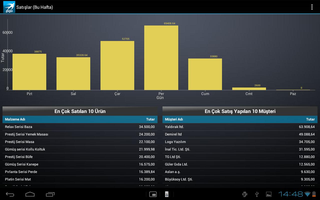Image resolution: width=320 pixels, height=200 pixels.
Task: Tap the Logo Yazılım customer entry
Action: pos(240,142)
